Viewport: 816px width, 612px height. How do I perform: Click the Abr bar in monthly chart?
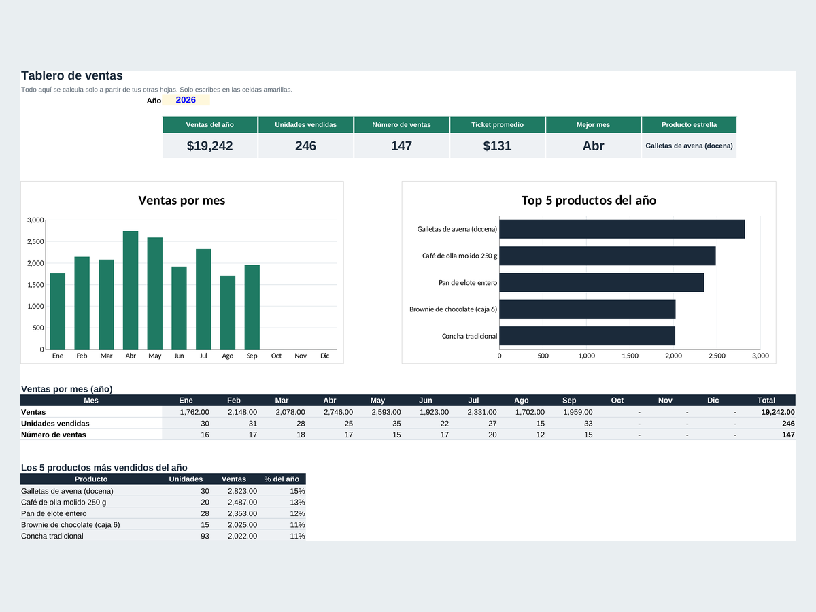131,290
